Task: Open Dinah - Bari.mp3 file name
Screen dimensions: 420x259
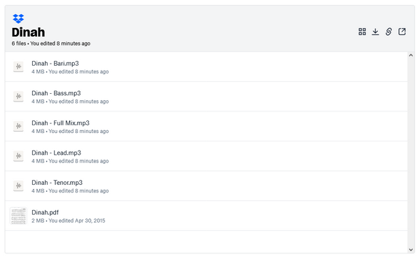Action: point(55,64)
